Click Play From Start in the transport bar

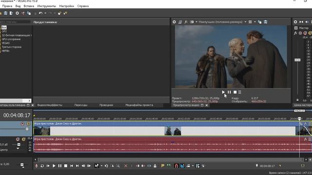[48, 166]
